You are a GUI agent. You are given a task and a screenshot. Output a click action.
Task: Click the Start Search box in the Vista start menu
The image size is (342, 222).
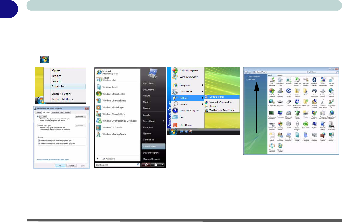point(117,165)
